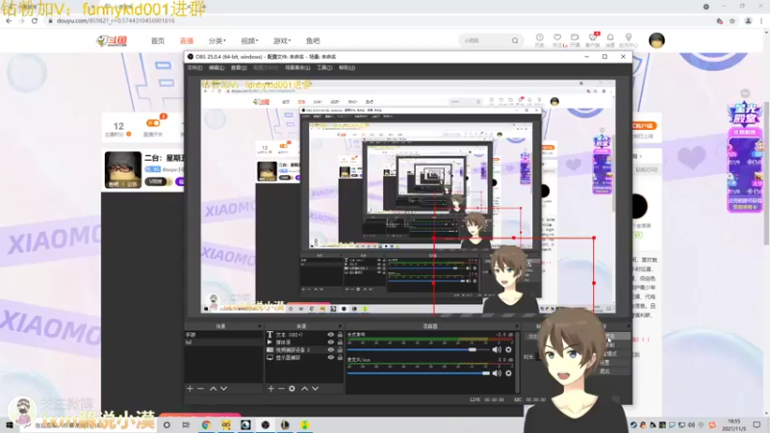Mute the microphone/Aux speaker icon
The image size is (770, 433).
tap(497, 373)
